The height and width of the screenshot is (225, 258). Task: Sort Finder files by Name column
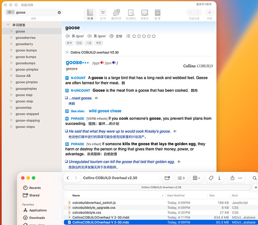coord(76,195)
